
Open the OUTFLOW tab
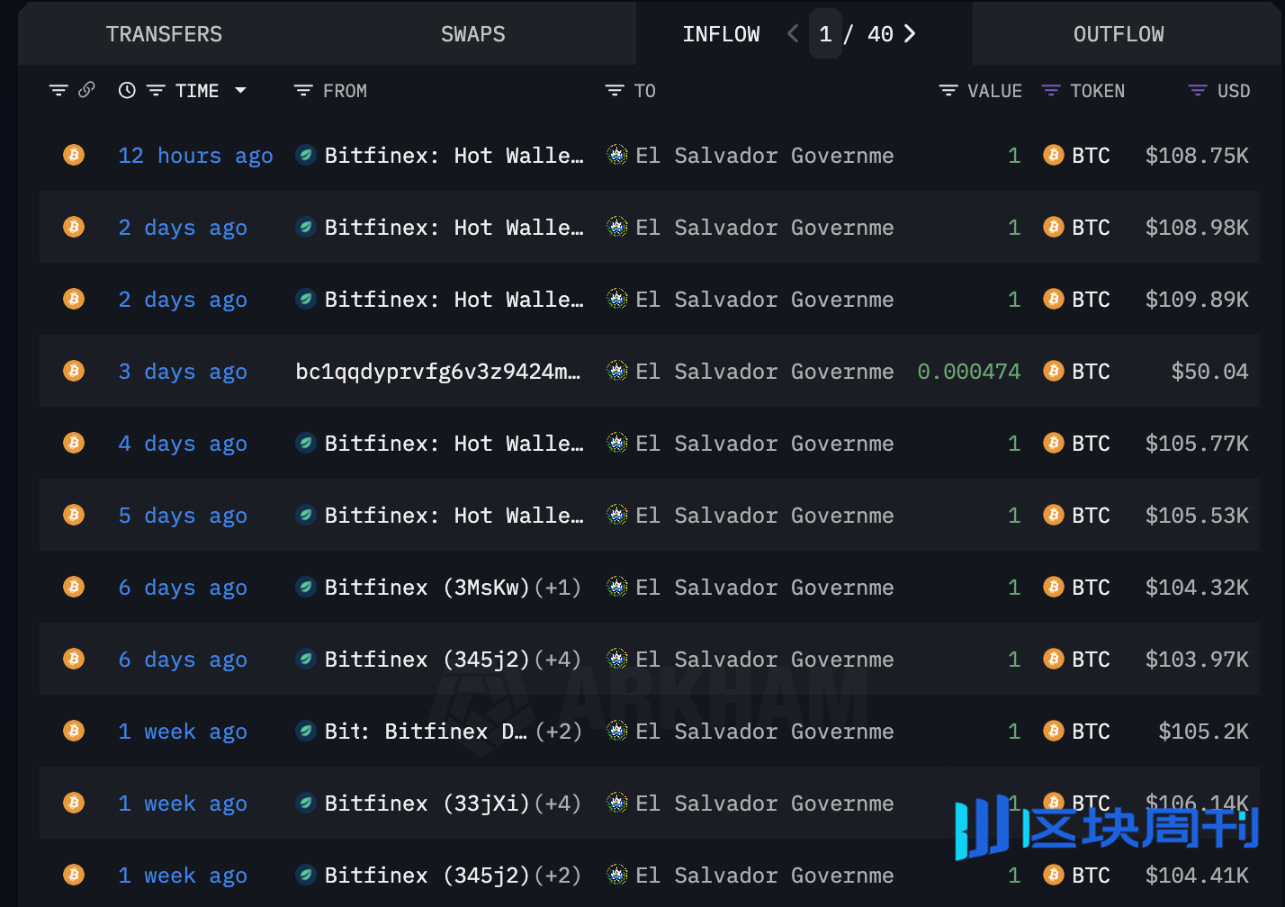[x=1119, y=34]
